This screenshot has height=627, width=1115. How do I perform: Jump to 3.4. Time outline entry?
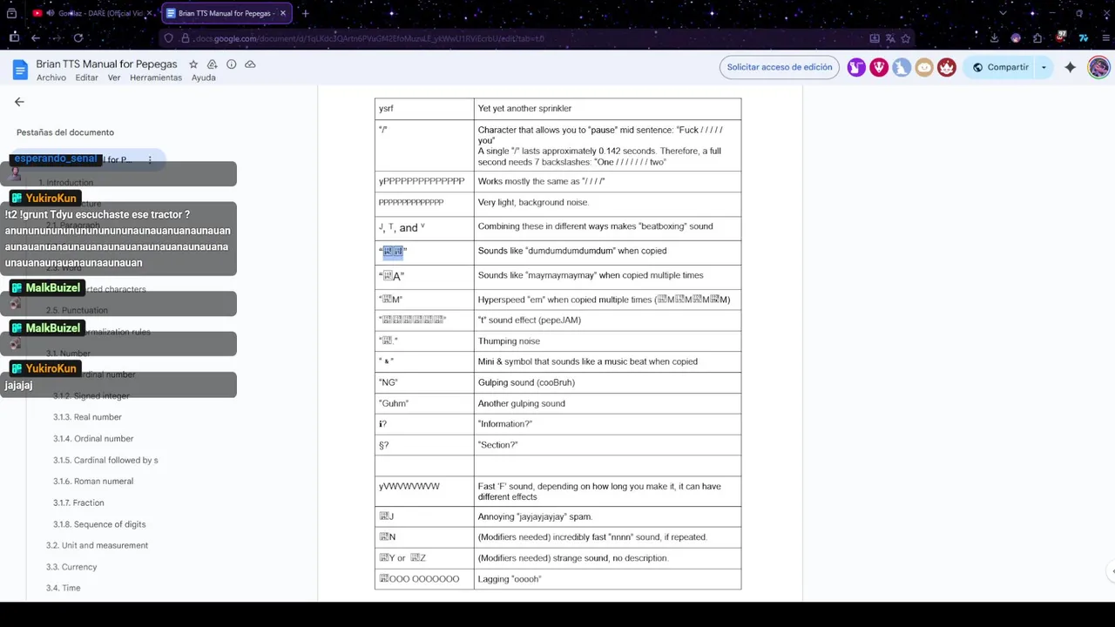click(63, 588)
